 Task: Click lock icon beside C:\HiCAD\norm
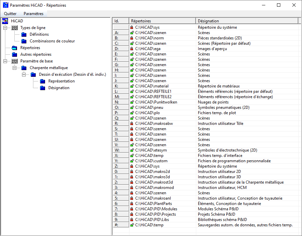(132, 38)
